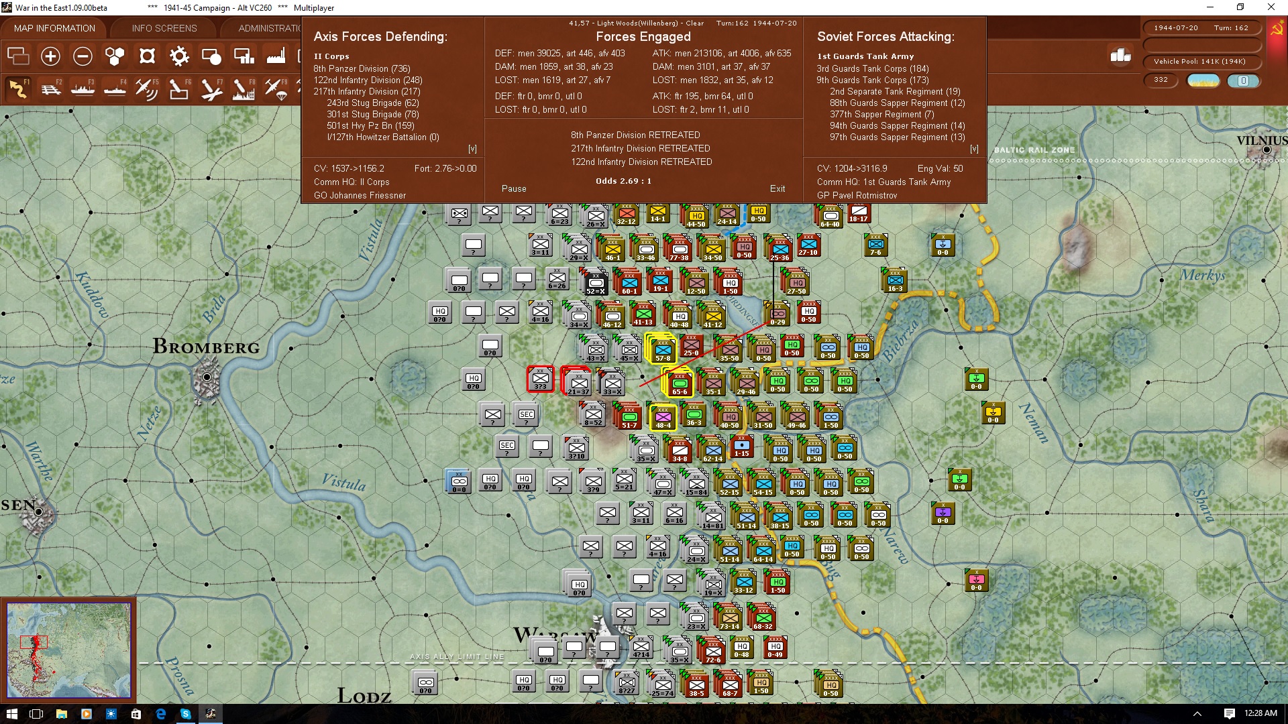Click the admin points 332 field
1288x724 pixels.
coord(1161,80)
